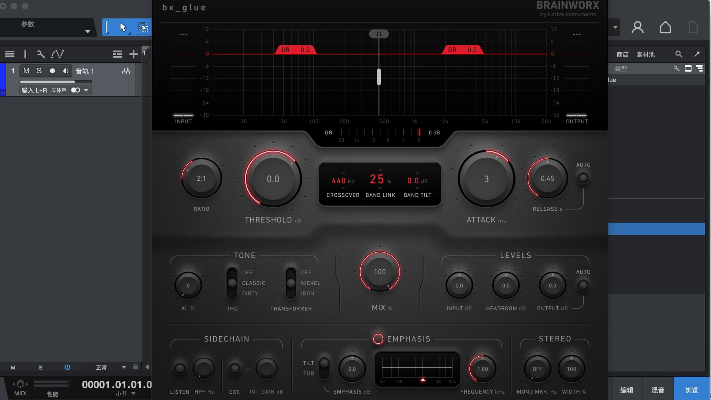Click global M mute button in footer

pos(13,367)
